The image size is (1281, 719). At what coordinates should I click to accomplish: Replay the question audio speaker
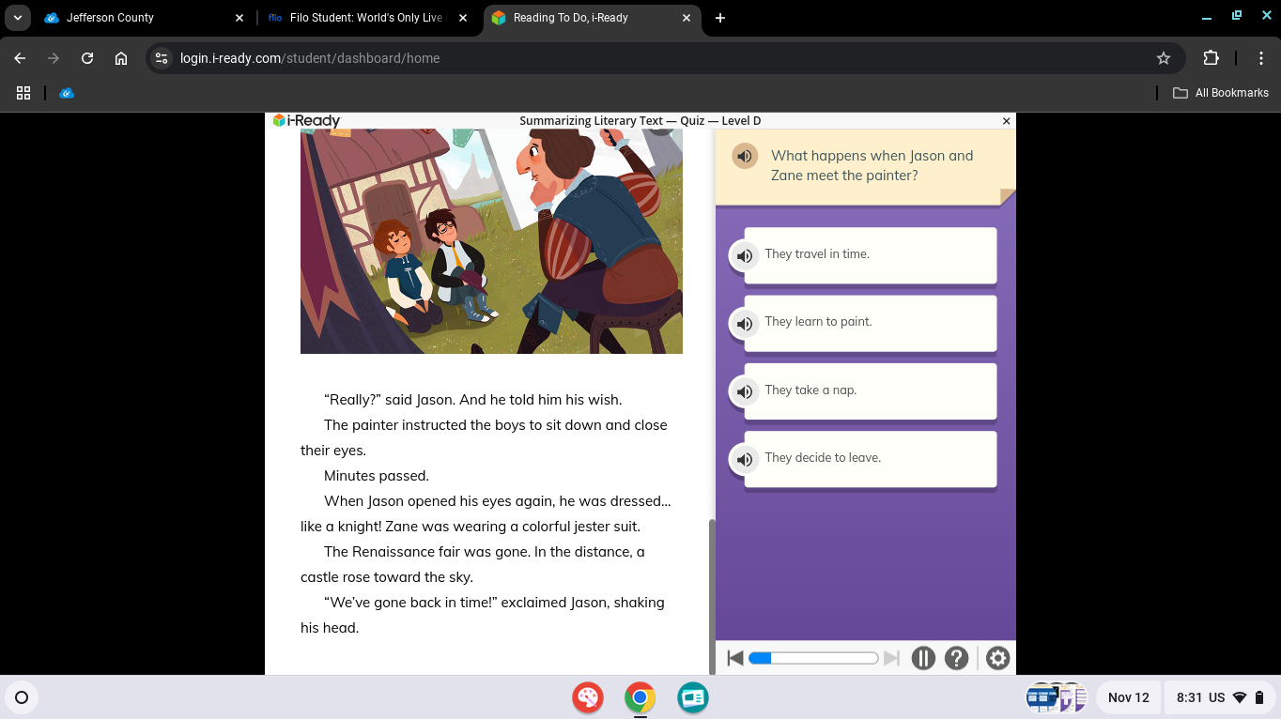[745, 156]
